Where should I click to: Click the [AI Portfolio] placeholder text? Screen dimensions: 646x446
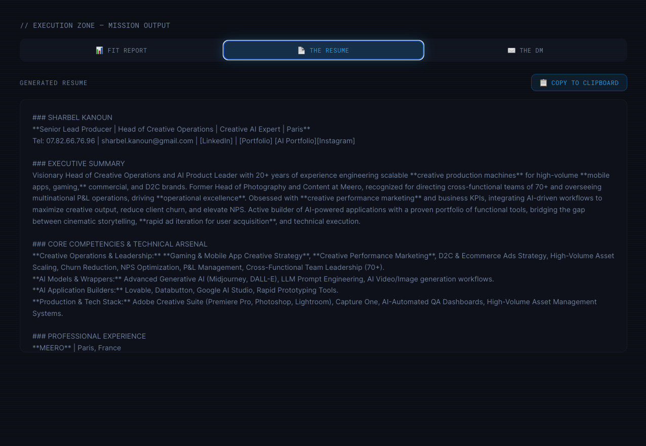(295, 141)
